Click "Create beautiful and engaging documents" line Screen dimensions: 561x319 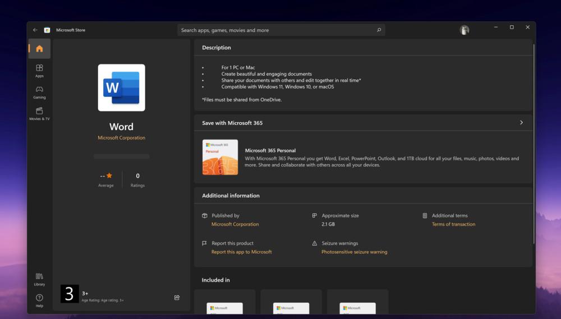[x=266, y=73]
